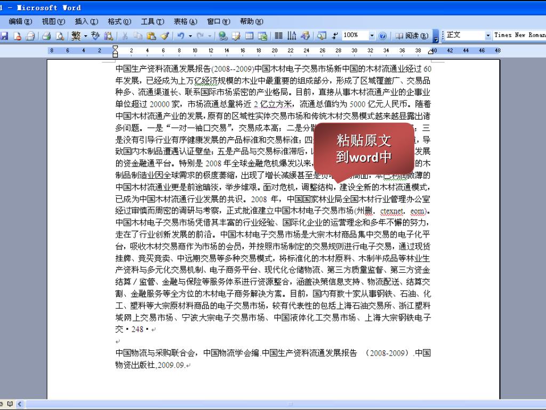Click the Redo arrow icon
Screen dimensions: 546x410
(x=200, y=36)
